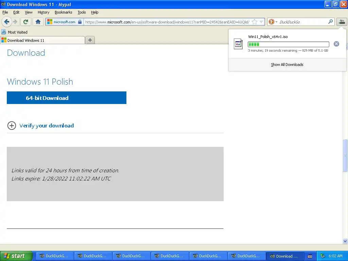Click the 6:02 AM system clock

(x=335, y=256)
